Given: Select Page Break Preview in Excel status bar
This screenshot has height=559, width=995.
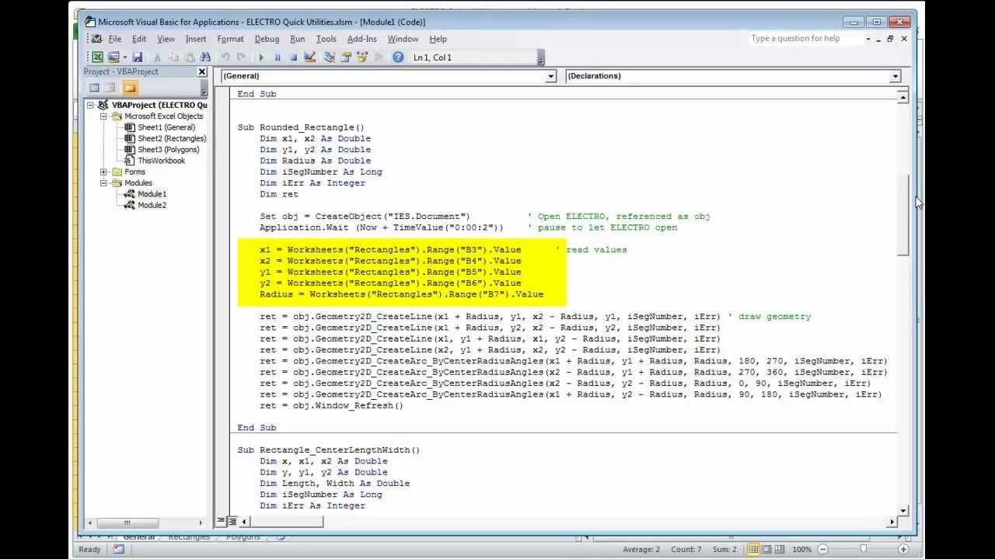Looking at the screenshot, I should coord(780,549).
